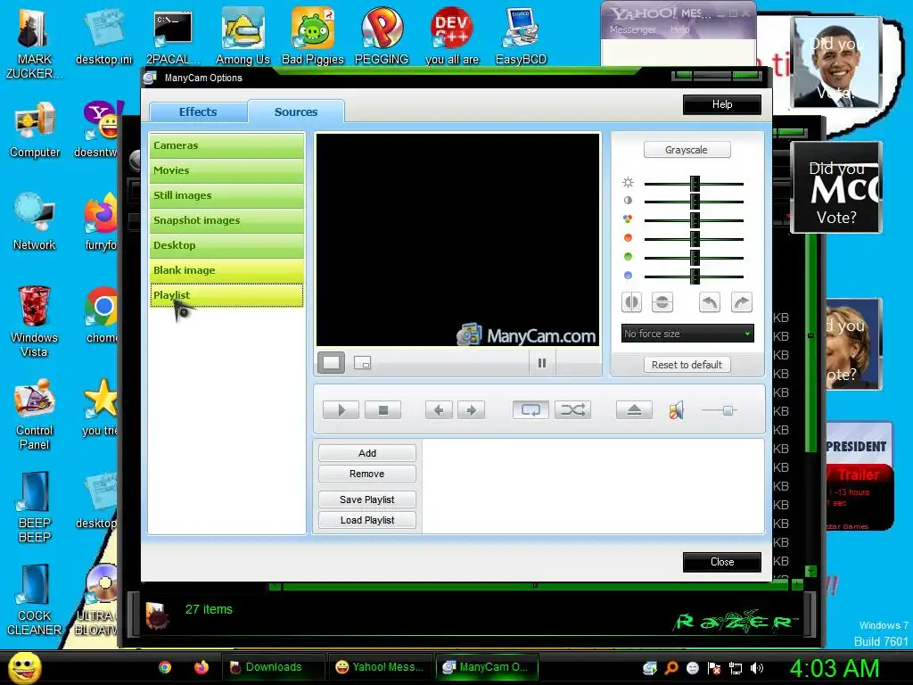Open EasyBCD desktop shortcut
The width and height of the screenshot is (913, 685).
pos(521,36)
